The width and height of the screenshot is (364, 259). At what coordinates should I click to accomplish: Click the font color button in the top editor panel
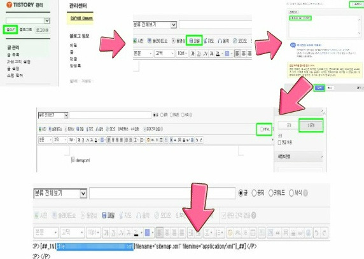pyautogui.click(x=218, y=54)
